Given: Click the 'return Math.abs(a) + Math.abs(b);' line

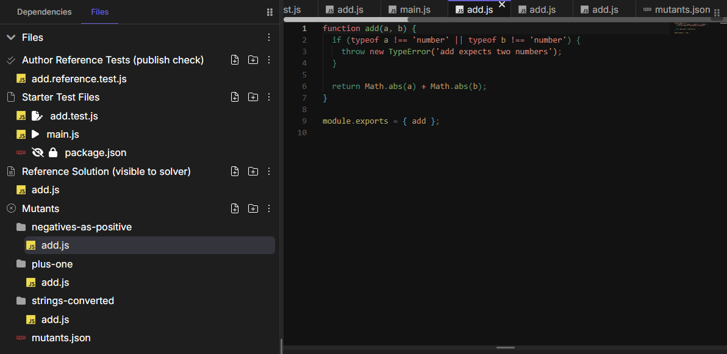Looking at the screenshot, I should point(409,86).
